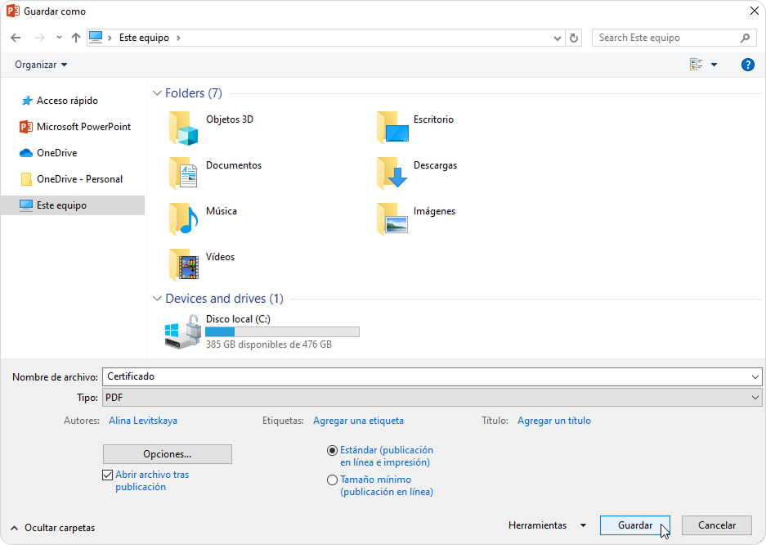Open the Herramientas menu
Image resolution: width=766 pixels, height=545 pixels.
click(546, 525)
